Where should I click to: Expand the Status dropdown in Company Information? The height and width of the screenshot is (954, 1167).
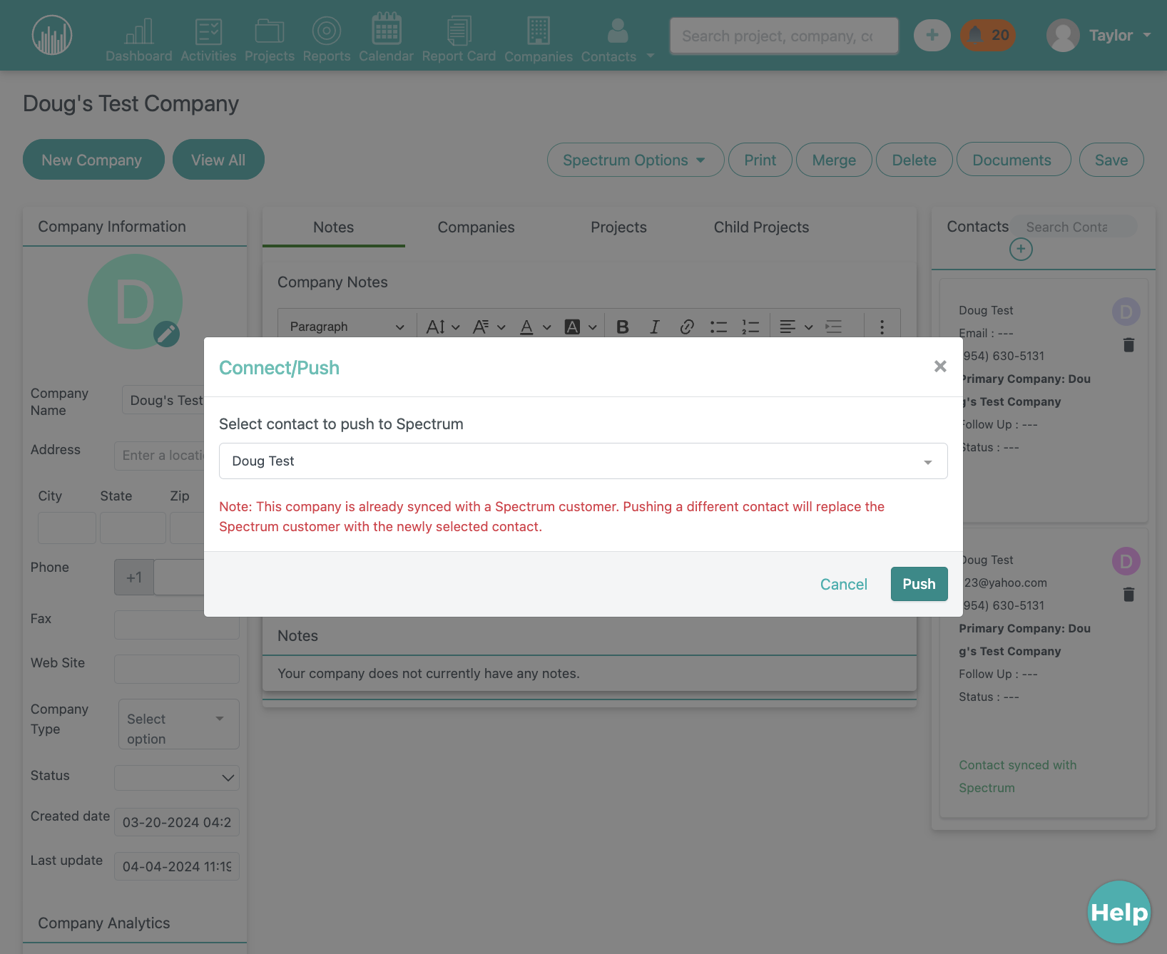pos(177,778)
